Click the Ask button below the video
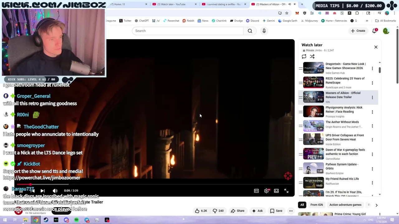The height and width of the screenshot is (224, 399). point(257,211)
